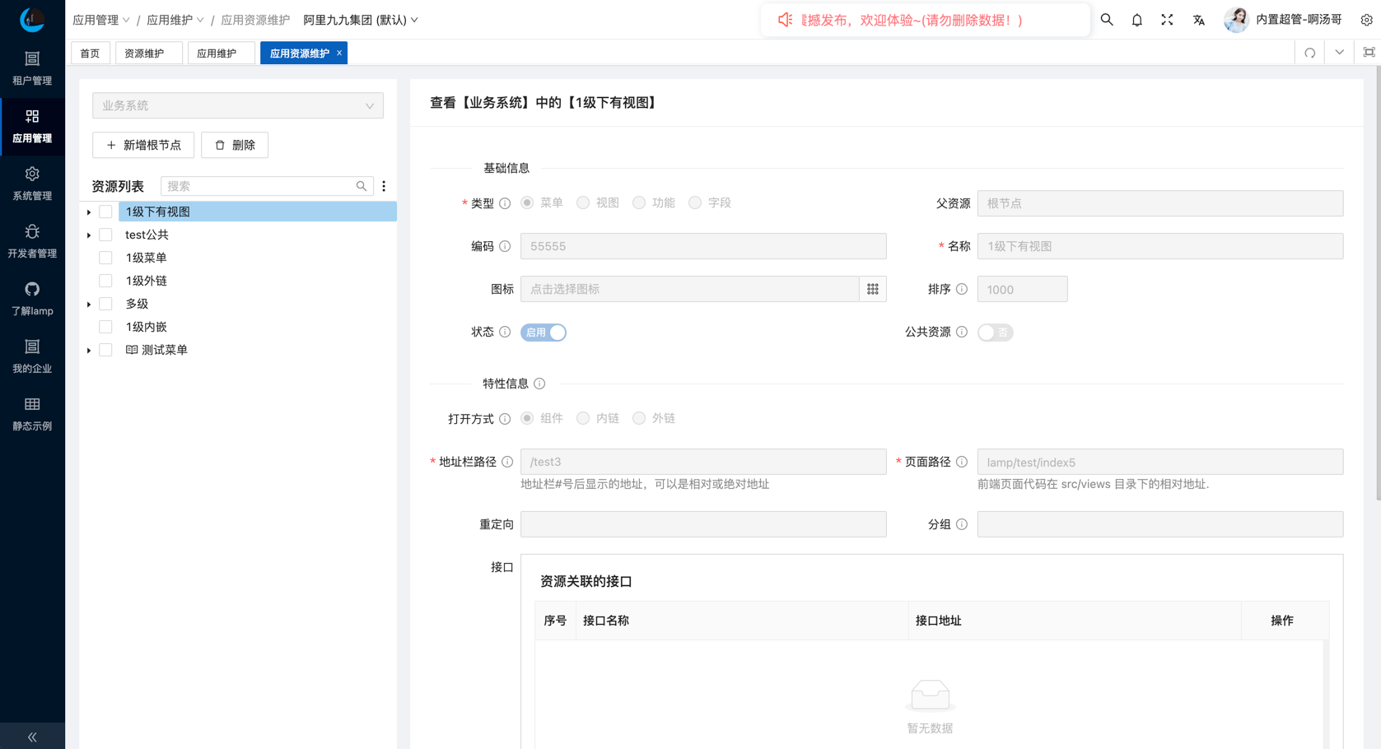
Task: Expand the 多级 tree node
Action: pos(89,305)
